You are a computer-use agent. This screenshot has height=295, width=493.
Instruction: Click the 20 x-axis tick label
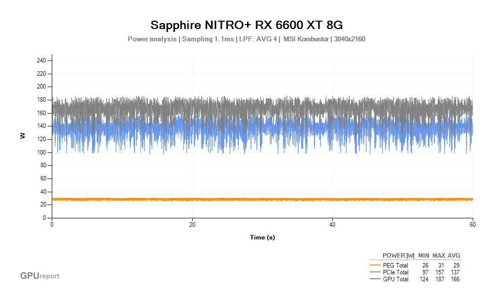tap(192, 225)
